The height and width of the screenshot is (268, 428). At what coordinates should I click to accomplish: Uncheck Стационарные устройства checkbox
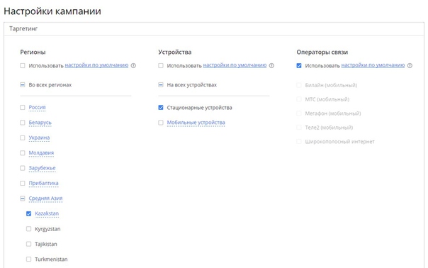[161, 108]
